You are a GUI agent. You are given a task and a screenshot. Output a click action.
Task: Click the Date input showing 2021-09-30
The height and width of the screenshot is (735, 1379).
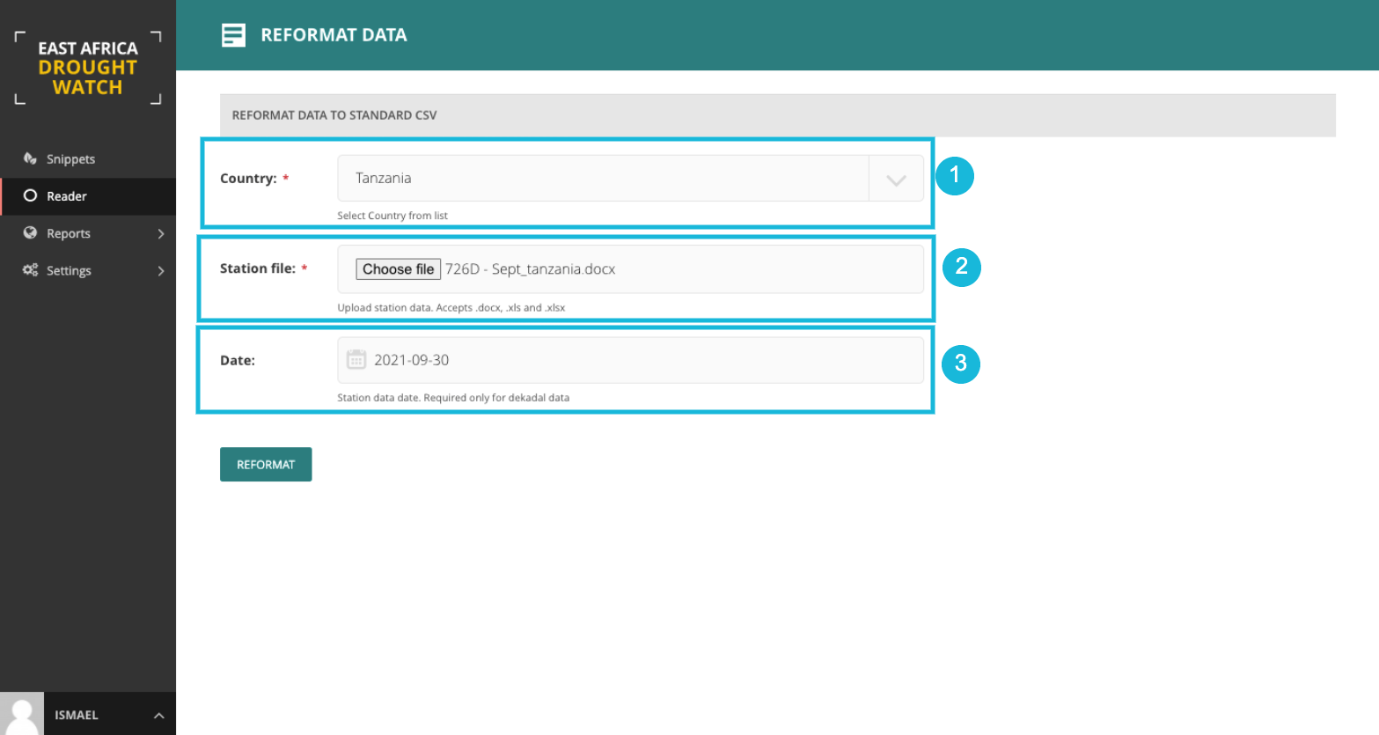click(x=630, y=359)
